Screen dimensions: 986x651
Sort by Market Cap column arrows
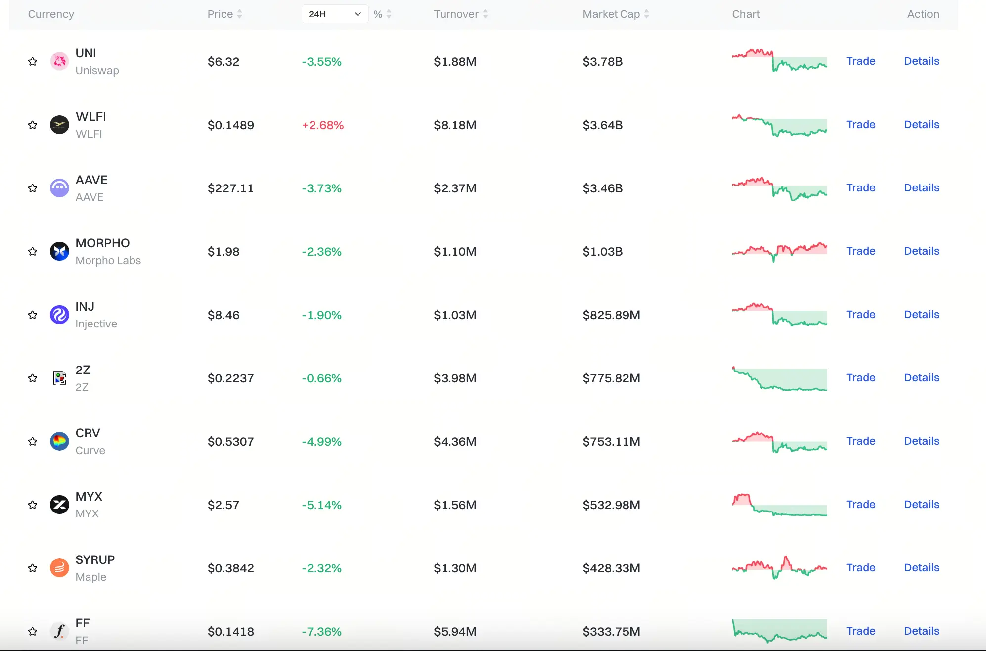point(646,14)
